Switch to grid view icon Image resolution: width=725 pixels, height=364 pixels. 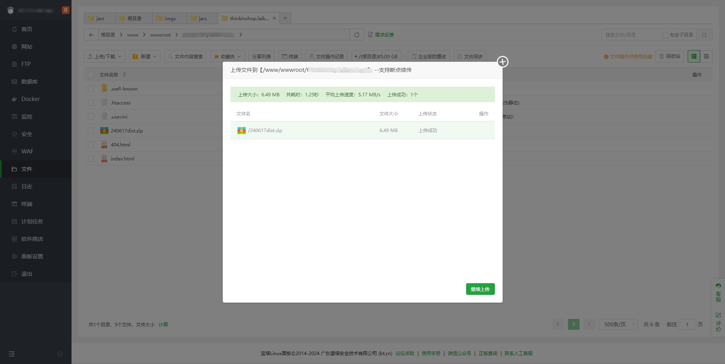(706, 56)
